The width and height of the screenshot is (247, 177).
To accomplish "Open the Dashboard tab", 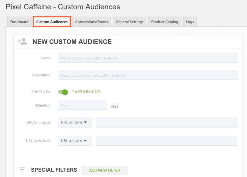I will [19, 22].
